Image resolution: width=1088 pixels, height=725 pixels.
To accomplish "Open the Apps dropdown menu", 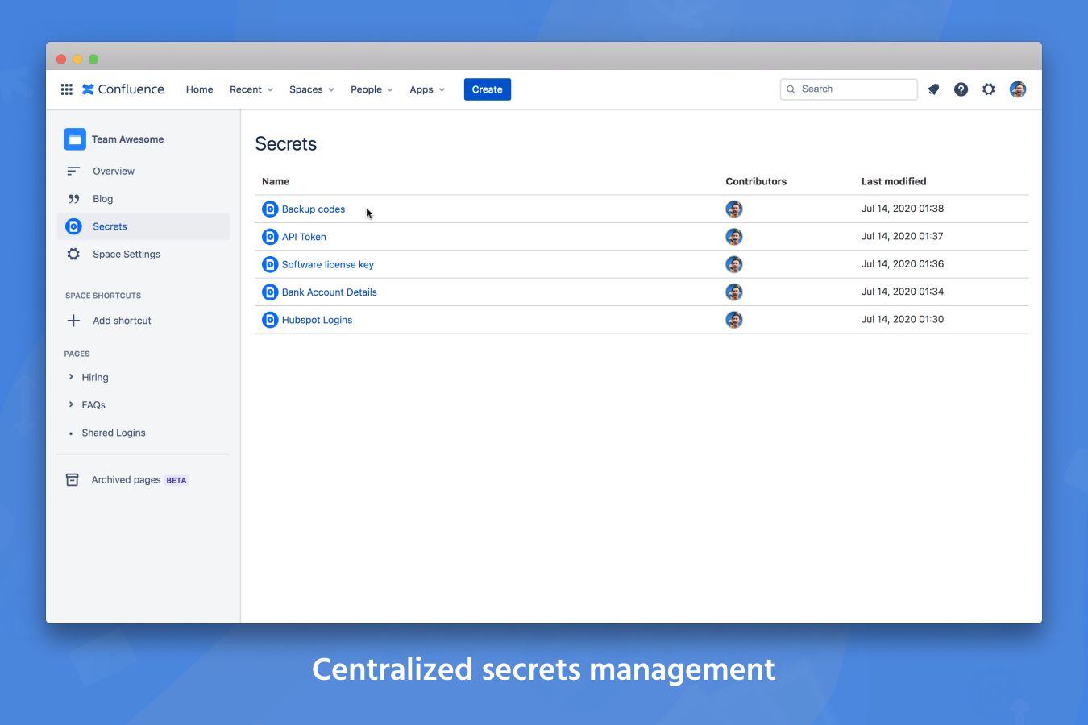I will 427,89.
